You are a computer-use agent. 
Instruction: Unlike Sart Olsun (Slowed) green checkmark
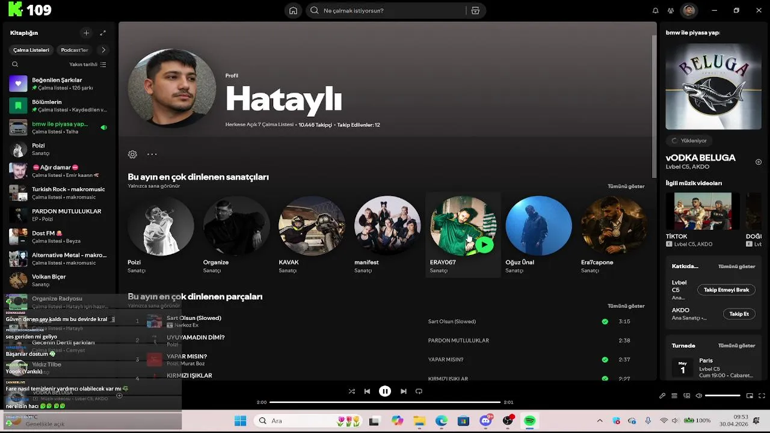(605, 322)
